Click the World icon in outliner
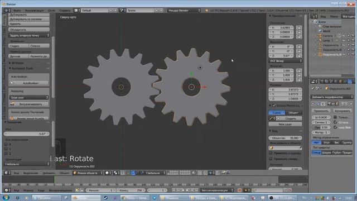Screen dimensions: 357x201 click(320, 31)
